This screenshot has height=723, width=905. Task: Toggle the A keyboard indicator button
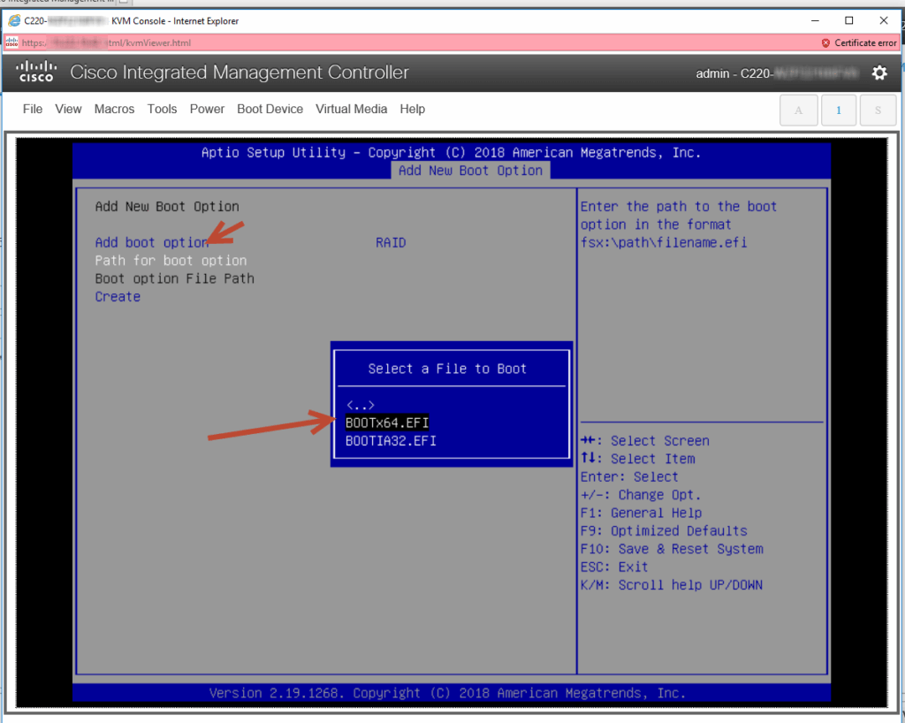click(798, 110)
